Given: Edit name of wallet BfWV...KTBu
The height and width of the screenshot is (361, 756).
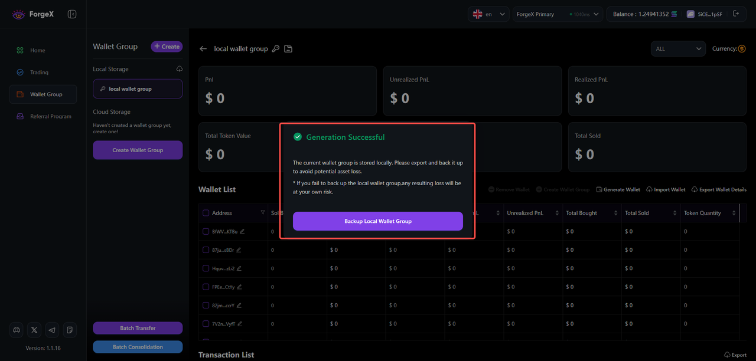Looking at the screenshot, I should pos(242,231).
